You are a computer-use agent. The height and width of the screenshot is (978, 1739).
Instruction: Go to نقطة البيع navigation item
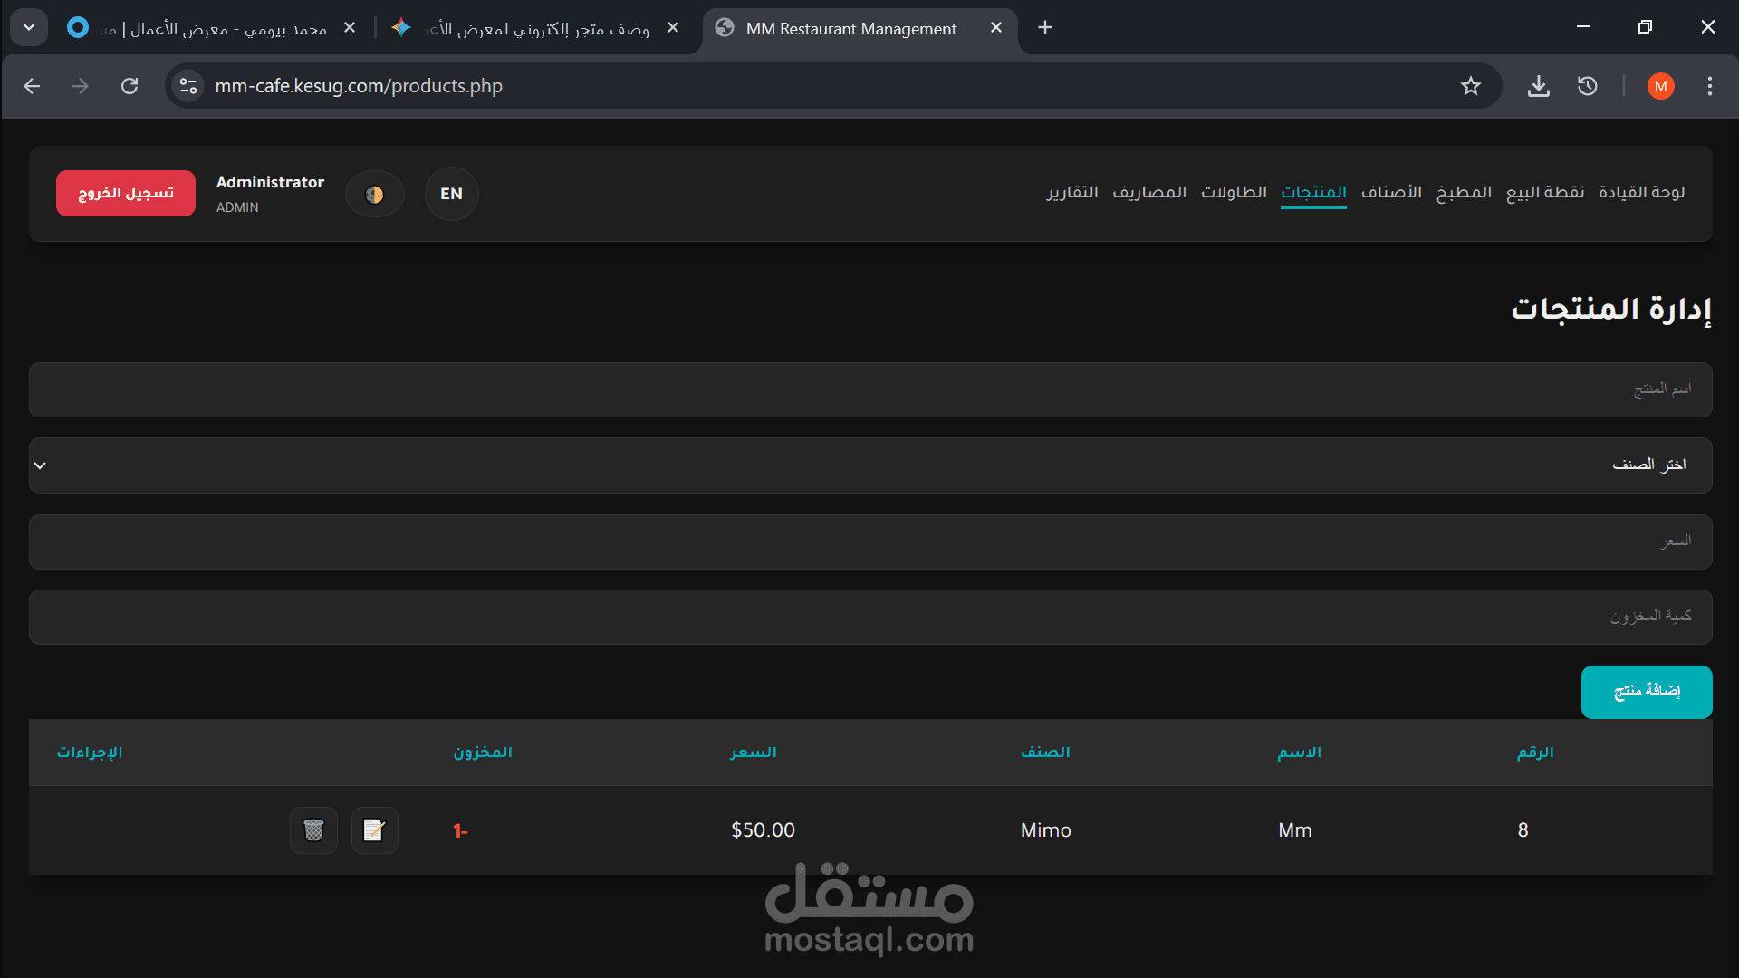(1544, 192)
